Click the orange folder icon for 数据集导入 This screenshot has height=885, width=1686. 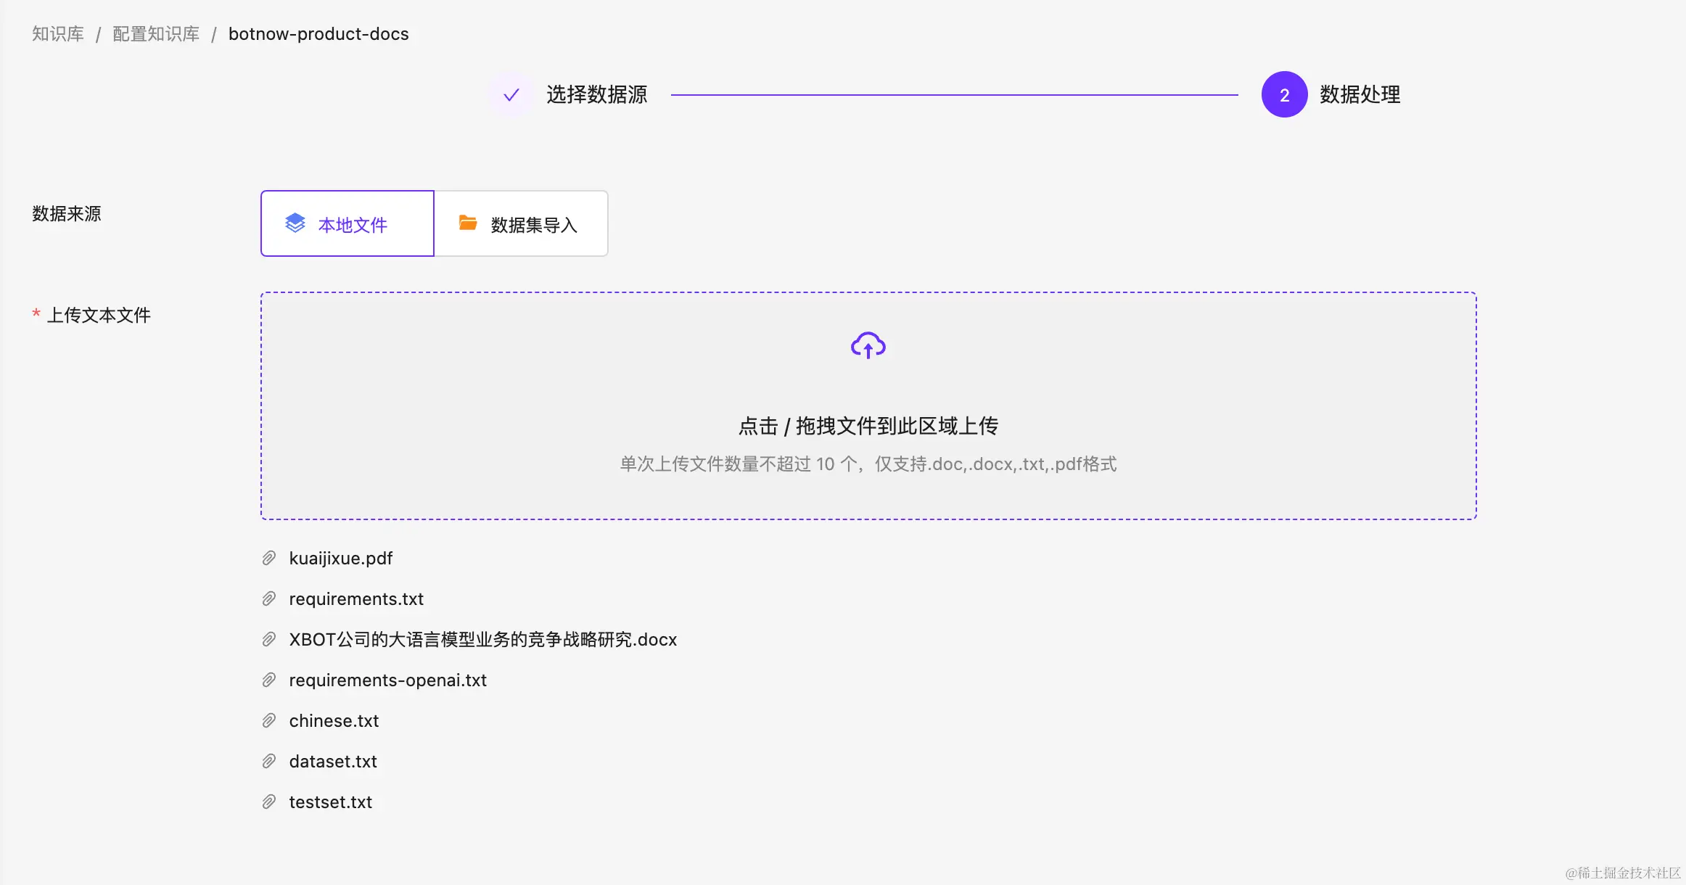point(468,223)
